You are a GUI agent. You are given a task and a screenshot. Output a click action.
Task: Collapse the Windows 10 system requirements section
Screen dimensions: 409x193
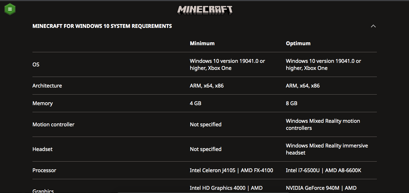tap(373, 26)
